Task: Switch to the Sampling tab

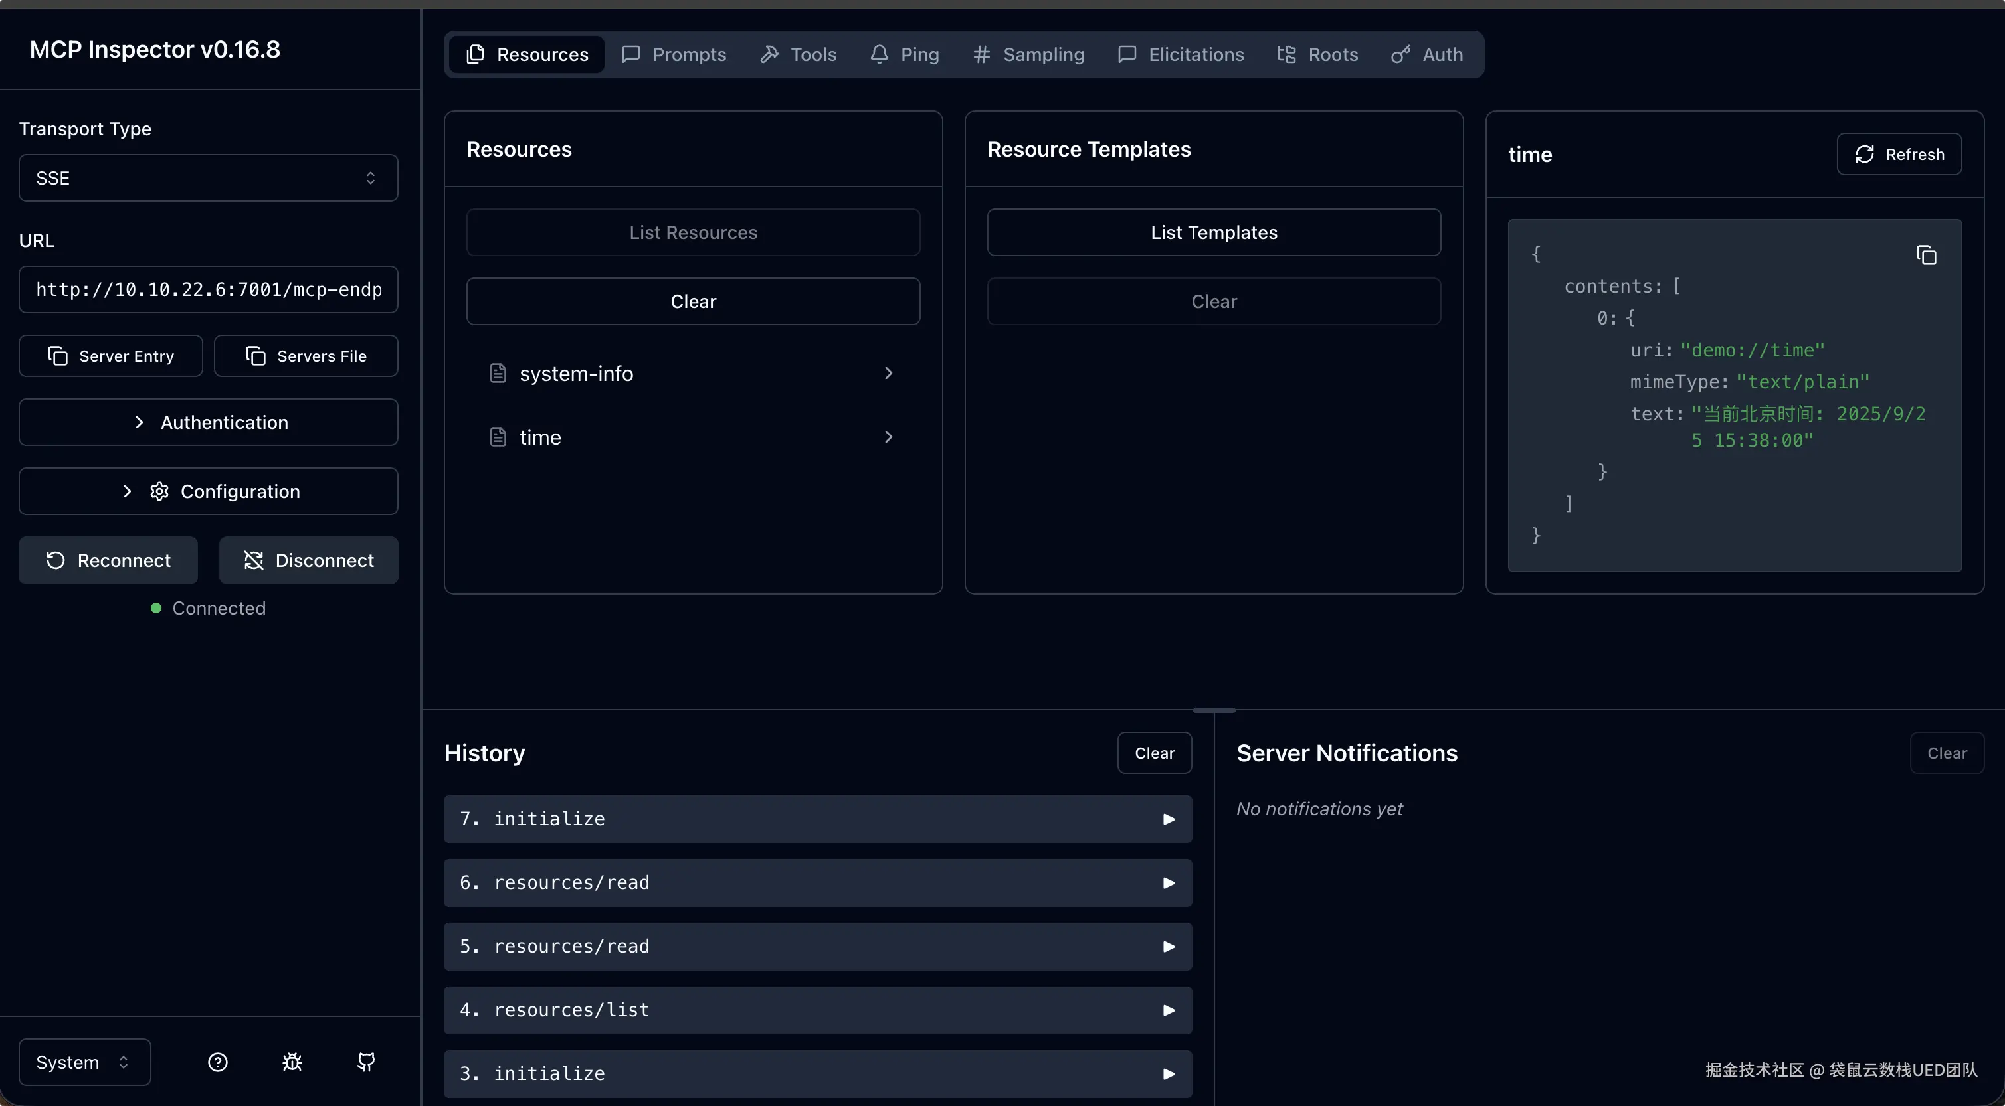Action: coord(1028,54)
